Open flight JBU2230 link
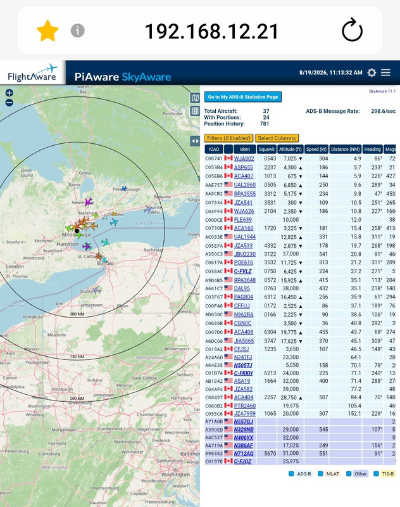 pos(245,254)
